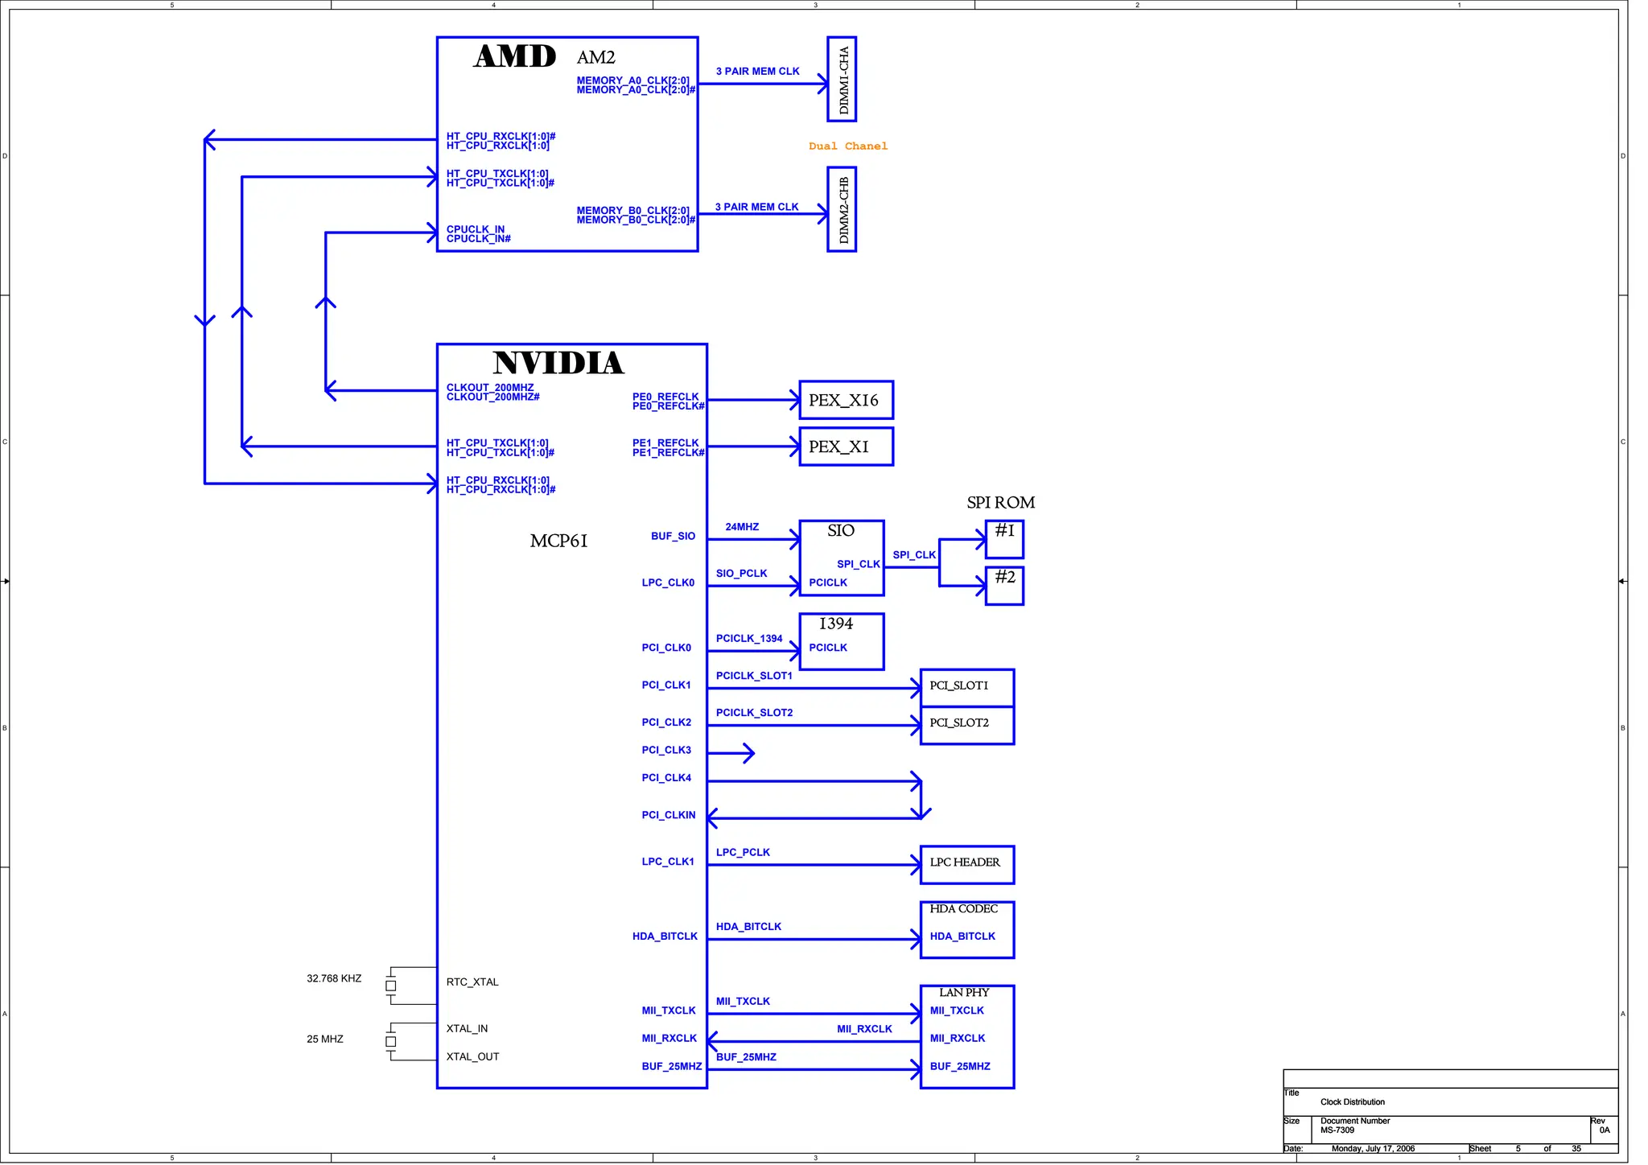Click the MII_TXCLK pin inside LAN PHY
This screenshot has height=1165, width=1648.
[x=957, y=1011]
